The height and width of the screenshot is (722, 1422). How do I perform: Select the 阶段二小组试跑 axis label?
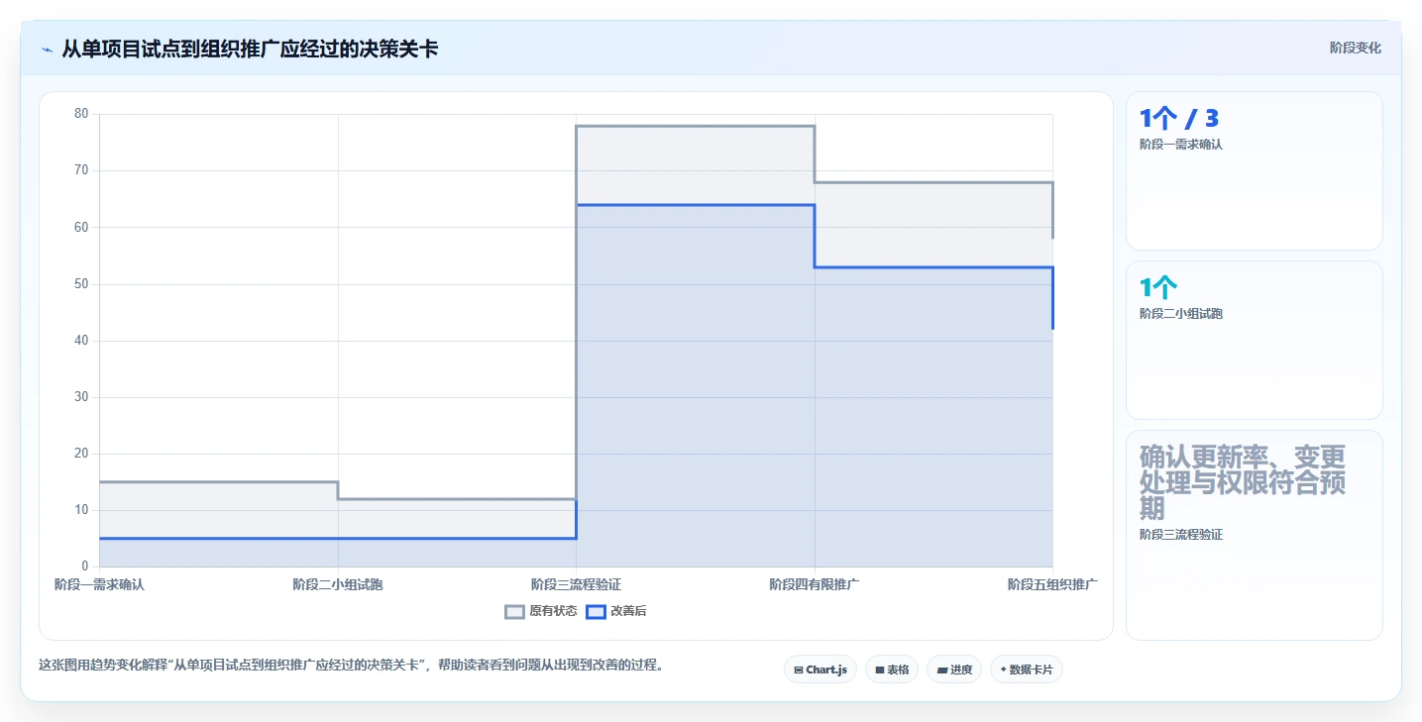tap(338, 584)
